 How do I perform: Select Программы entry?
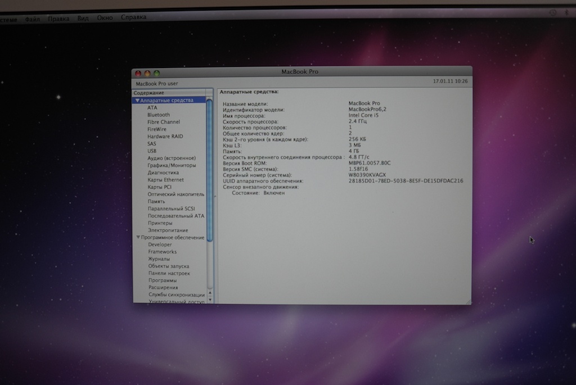163,280
